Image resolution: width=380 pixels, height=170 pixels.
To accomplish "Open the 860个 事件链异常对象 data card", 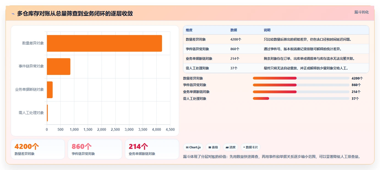I will (95, 149).
